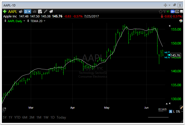This screenshot has height=125, width=185.
Task: Open the title bar dropdown arrow
Action: point(169,5)
